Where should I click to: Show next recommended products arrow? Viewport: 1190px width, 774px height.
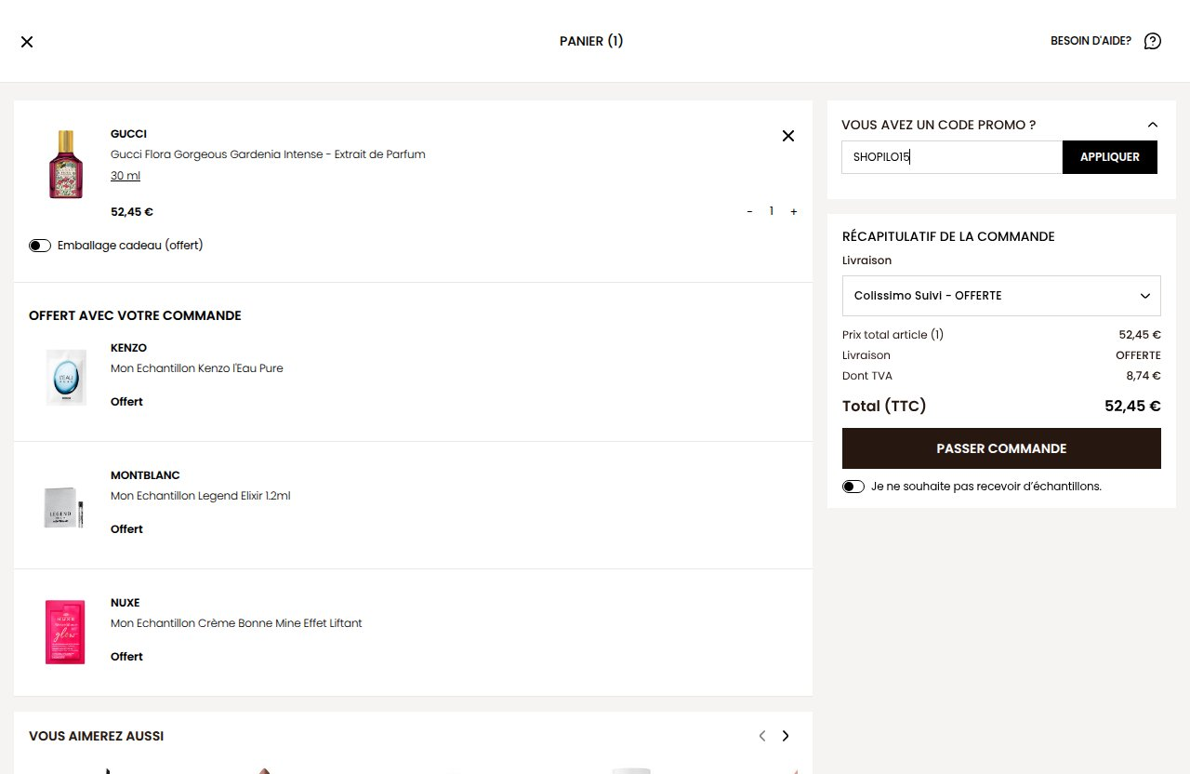coord(786,736)
